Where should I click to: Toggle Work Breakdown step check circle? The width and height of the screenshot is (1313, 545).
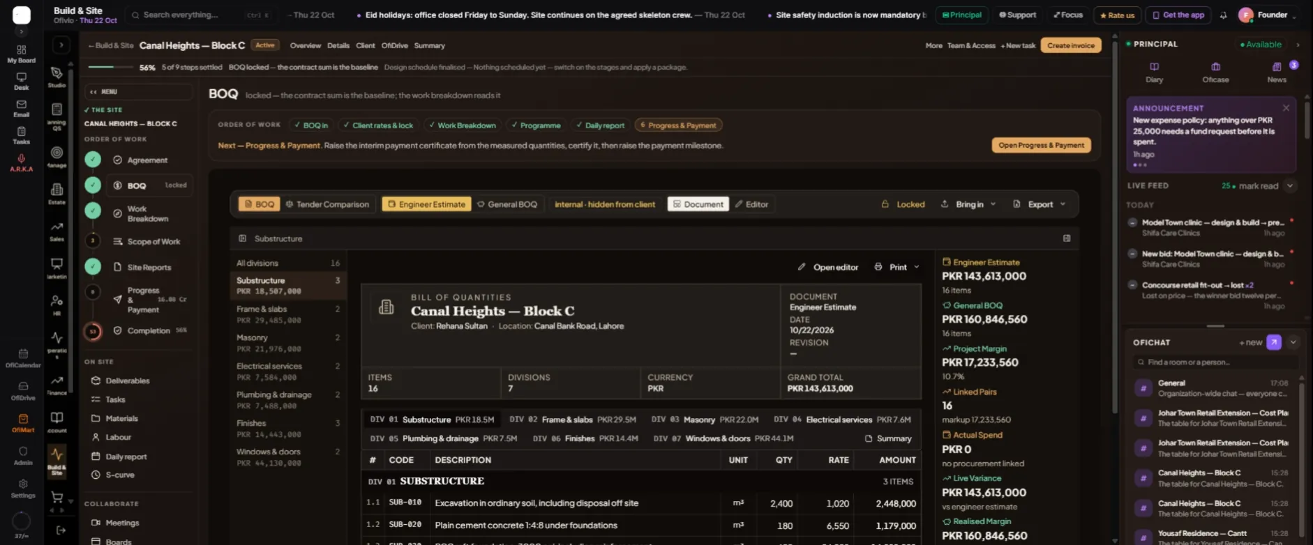(93, 210)
